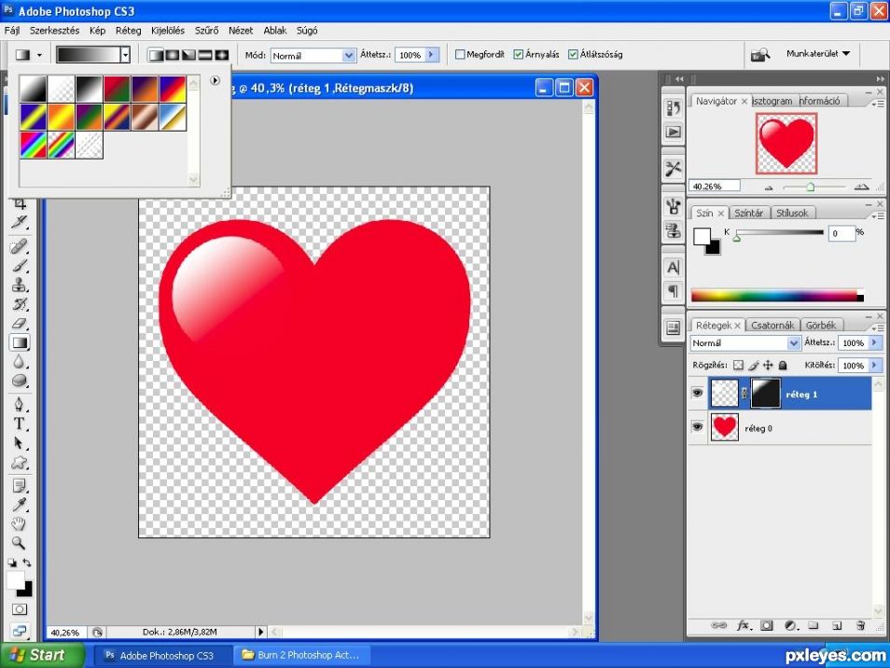
Task: Choose the radial gradient type button
Action: (173, 55)
